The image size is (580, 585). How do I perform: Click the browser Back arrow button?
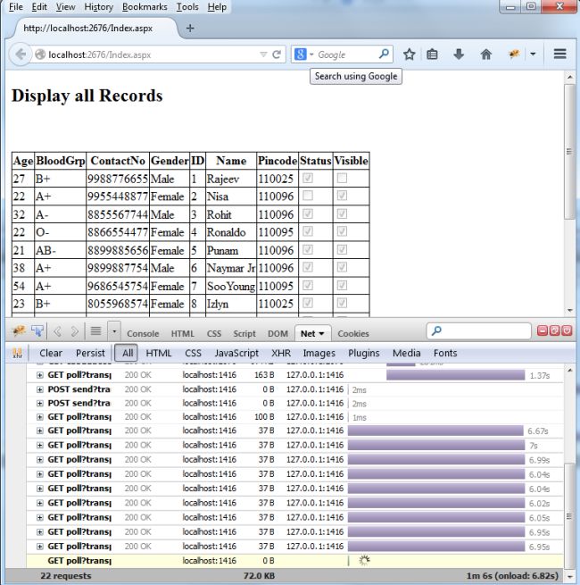[x=21, y=54]
